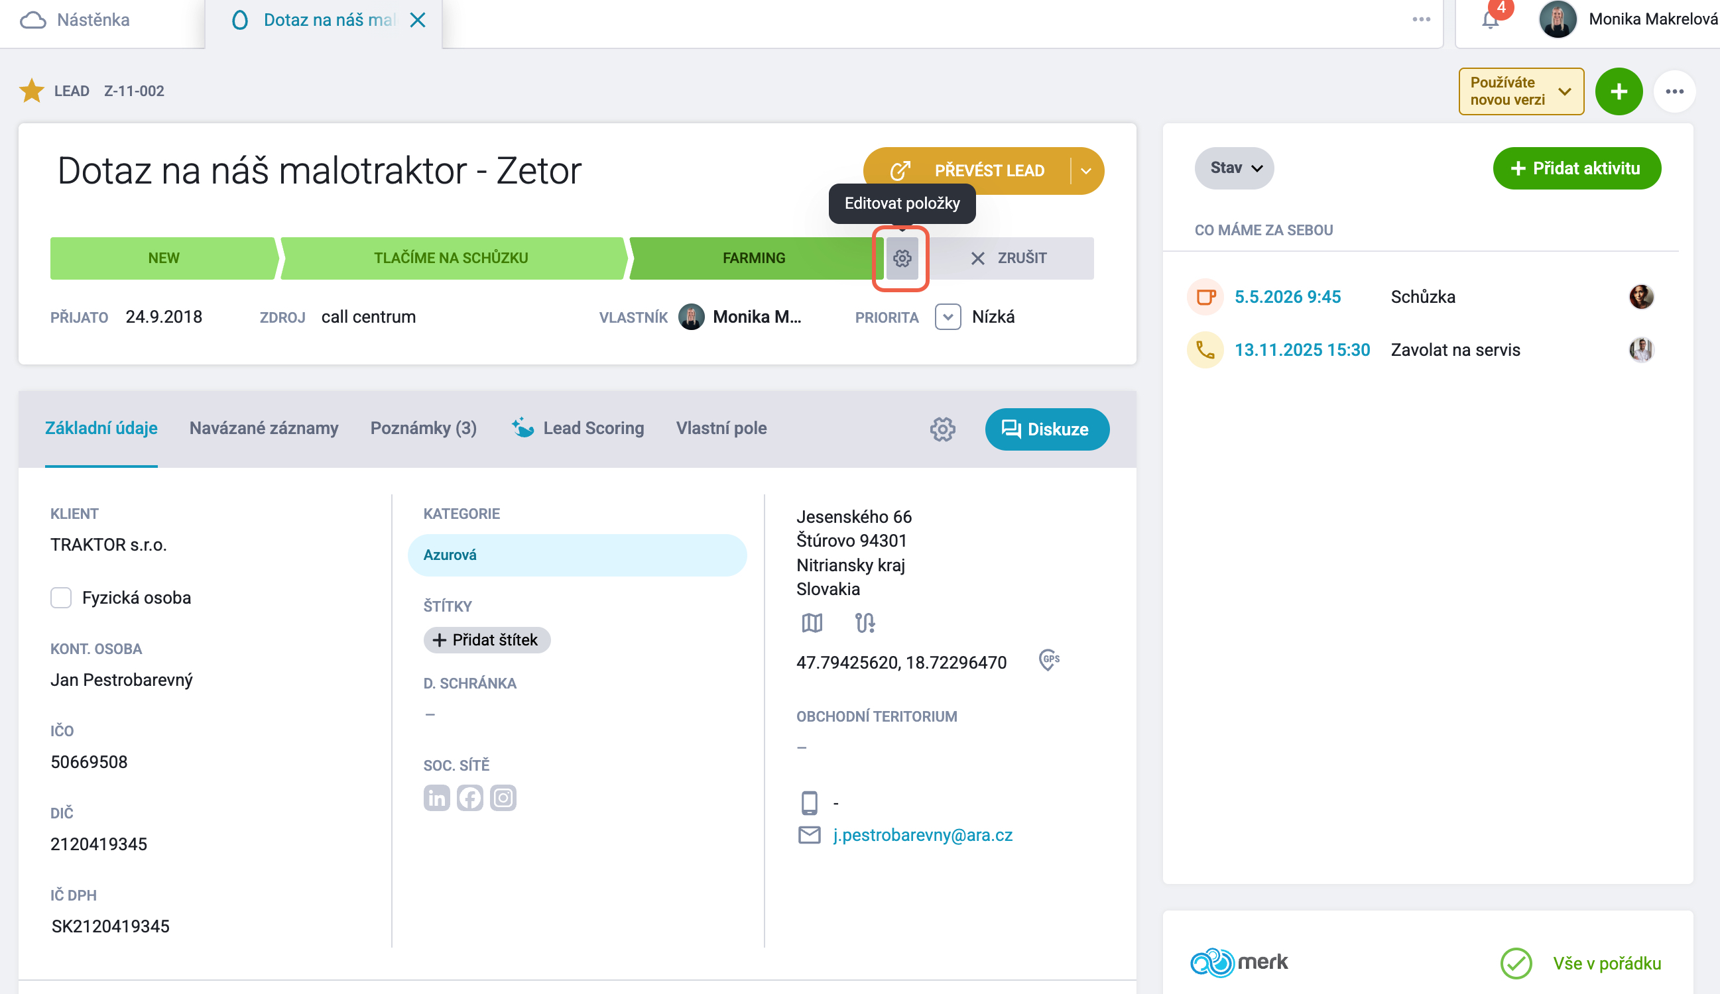Screen dimensions: 1720x994
Task: Switch to Navázané záznamy tab
Action: tap(264, 429)
